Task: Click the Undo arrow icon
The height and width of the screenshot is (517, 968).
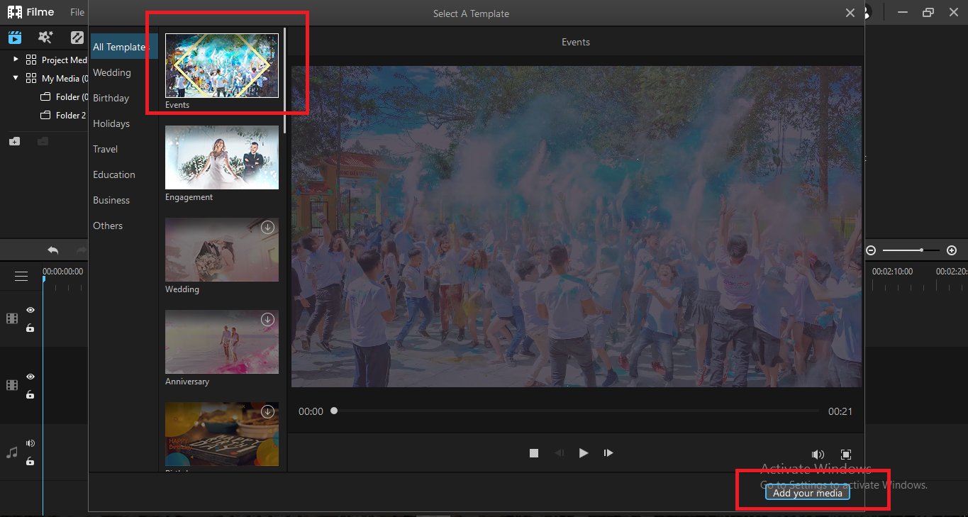Action: (x=52, y=250)
